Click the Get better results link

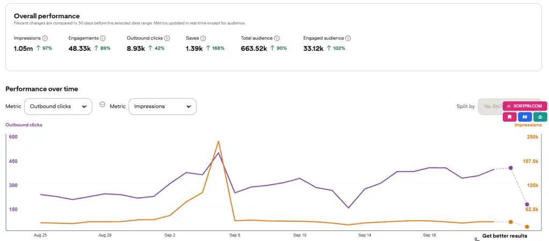point(505,236)
